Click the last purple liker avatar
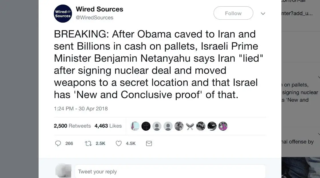The image size is (320, 178). coord(223,126)
